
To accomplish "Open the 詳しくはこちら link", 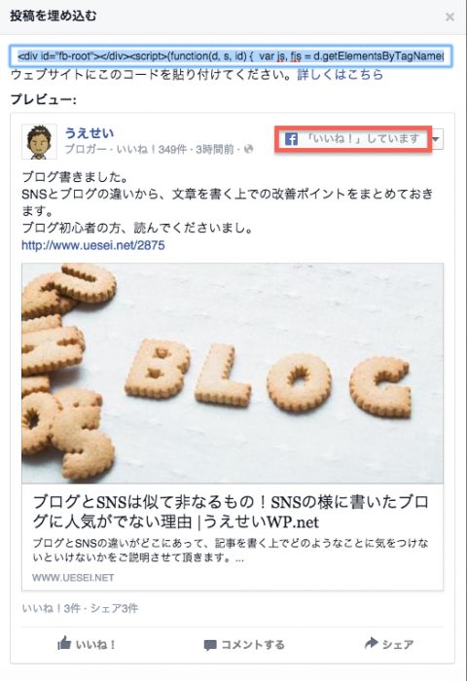I will tap(341, 75).
